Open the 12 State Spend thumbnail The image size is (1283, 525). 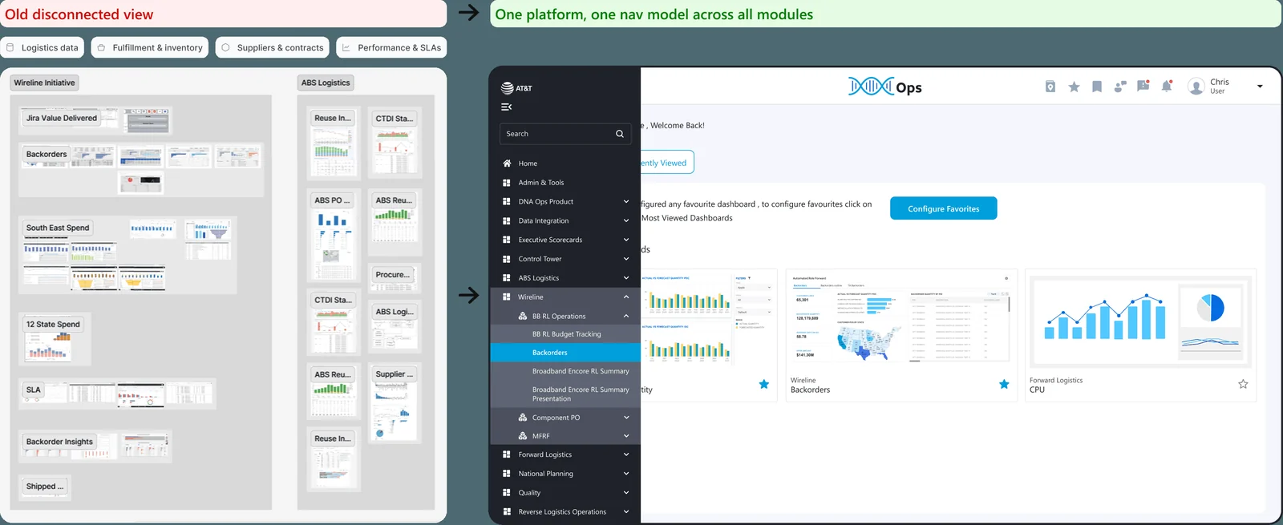(x=55, y=339)
